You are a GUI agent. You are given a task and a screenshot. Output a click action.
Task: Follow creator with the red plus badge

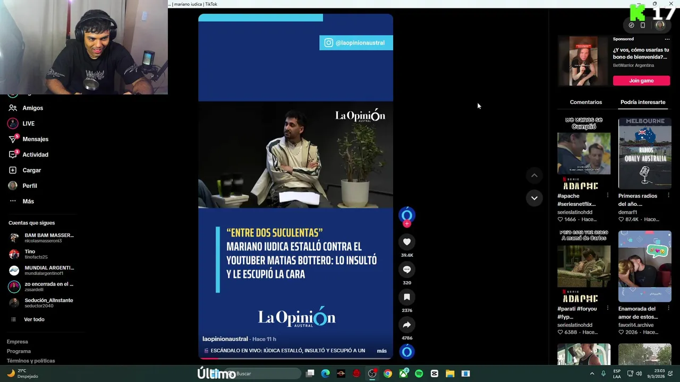[407, 224]
